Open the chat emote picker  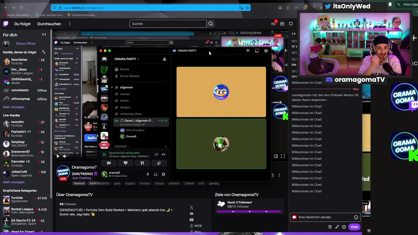click(356, 217)
